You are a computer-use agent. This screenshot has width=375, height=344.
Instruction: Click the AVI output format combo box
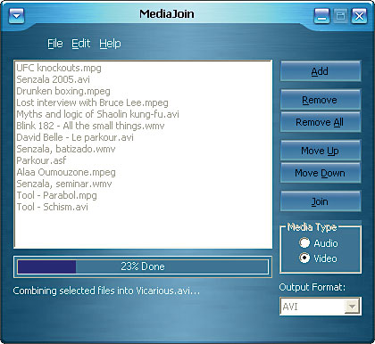point(321,307)
